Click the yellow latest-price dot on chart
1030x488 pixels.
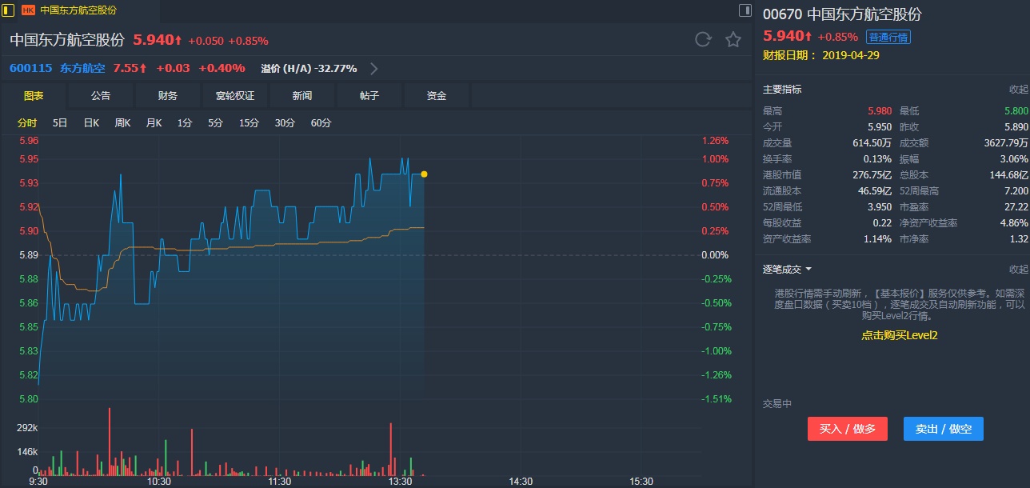(424, 174)
